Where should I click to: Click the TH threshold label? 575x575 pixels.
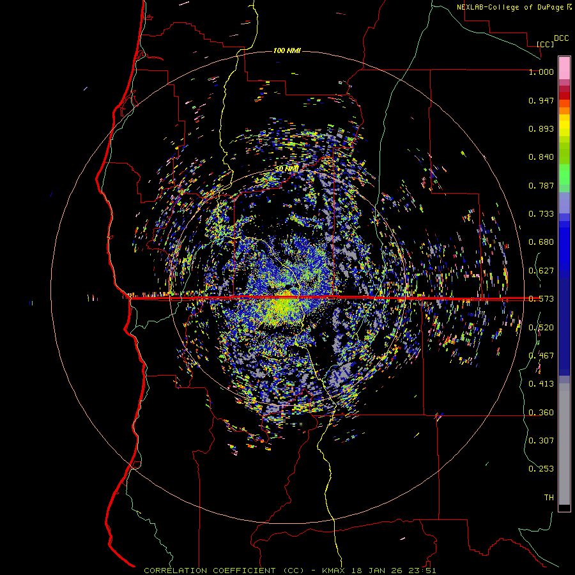click(549, 498)
